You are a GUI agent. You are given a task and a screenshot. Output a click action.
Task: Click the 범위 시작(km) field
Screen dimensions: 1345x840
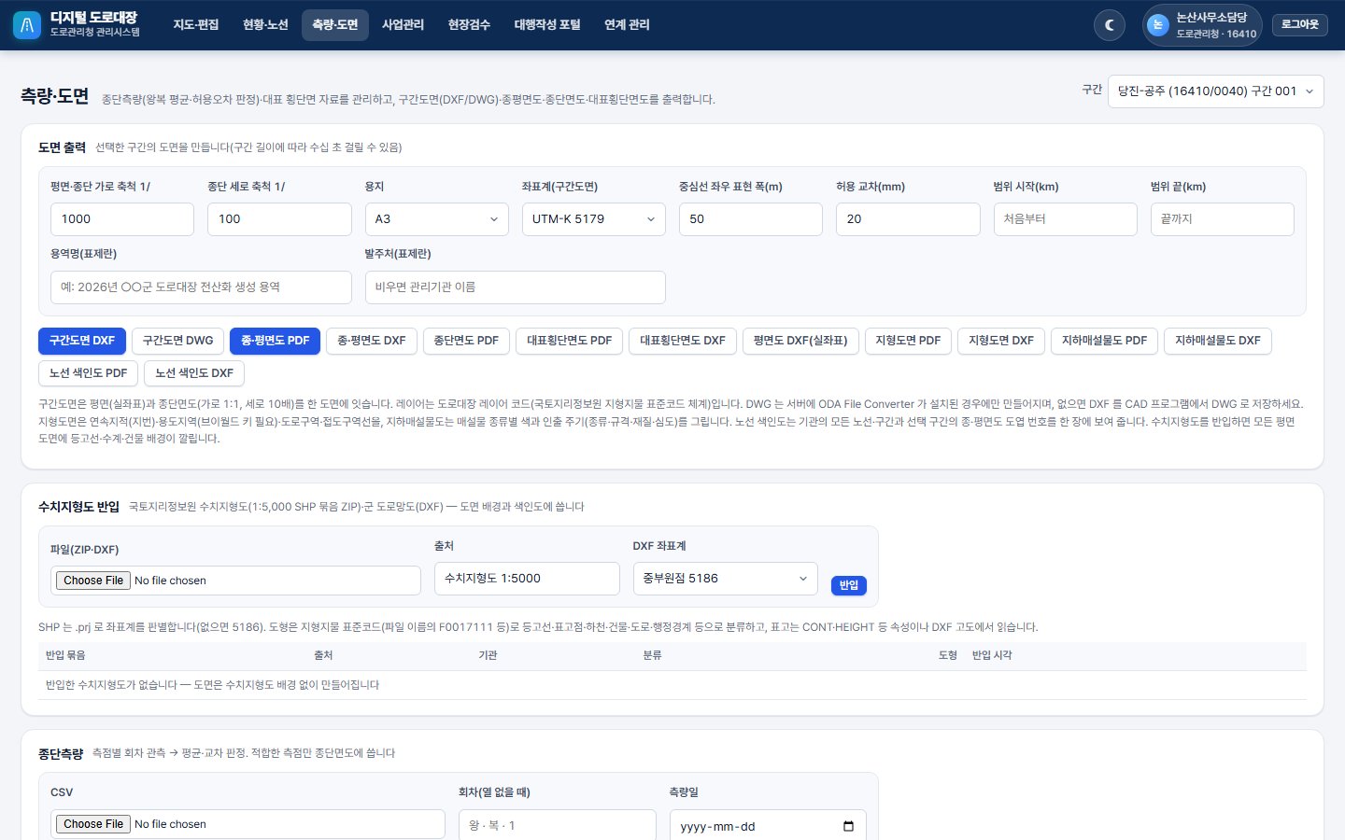(x=1066, y=219)
